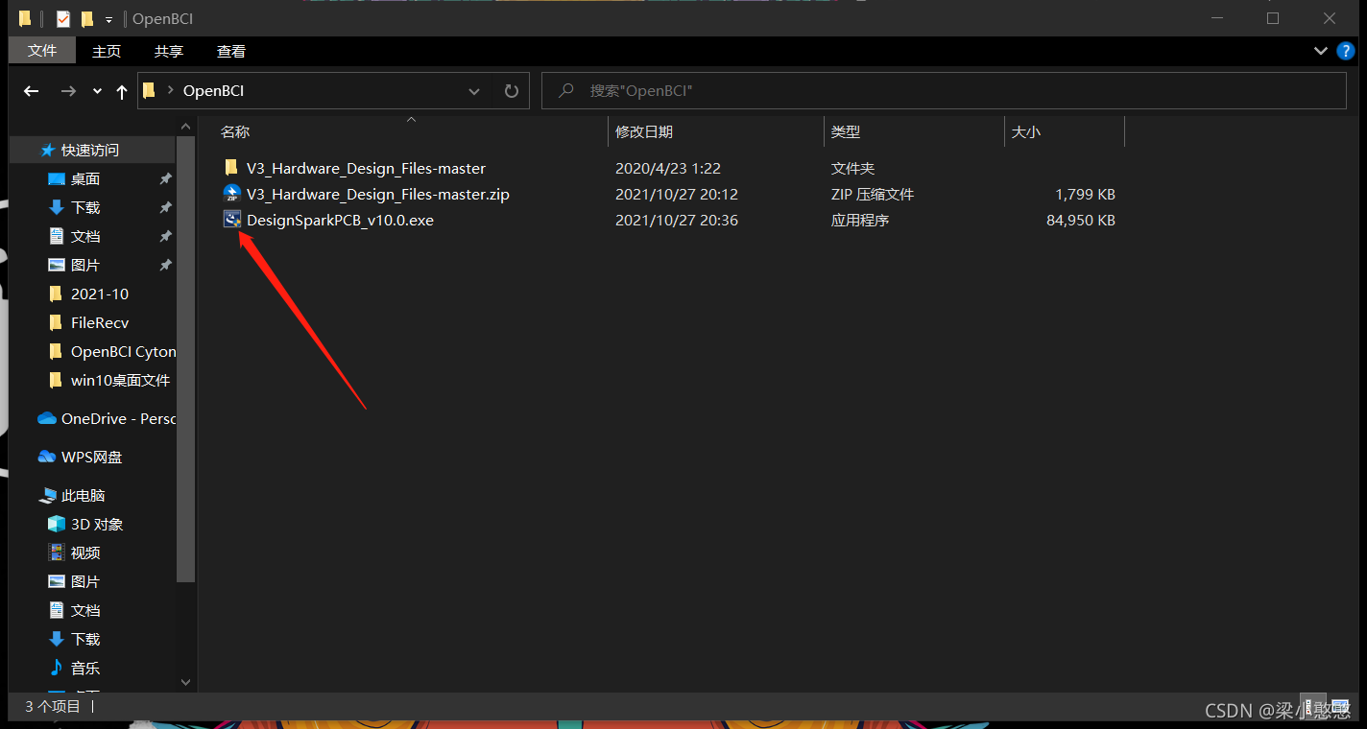Click navigation pane scrollbar up arrow
The width and height of the screenshot is (1367, 729).
tap(186, 126)
